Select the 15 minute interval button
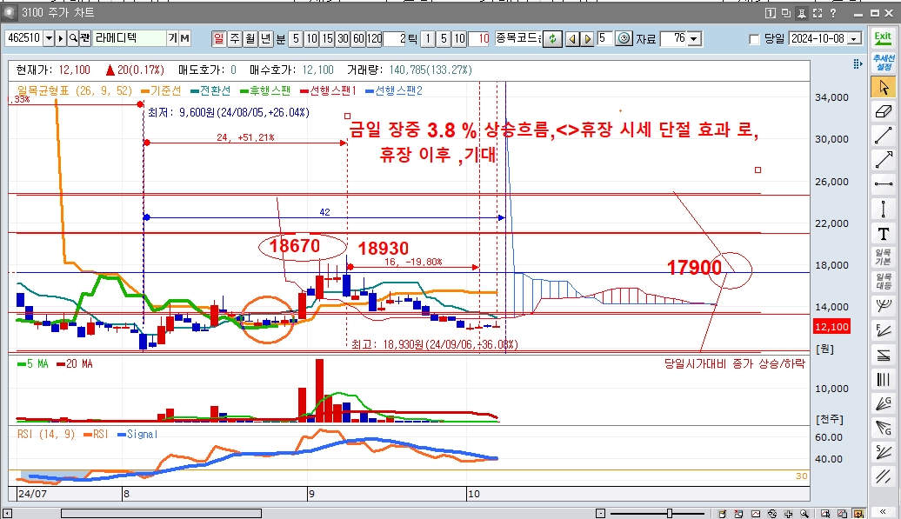The width and height of the screenshot is (901, 519). point(327,38)
